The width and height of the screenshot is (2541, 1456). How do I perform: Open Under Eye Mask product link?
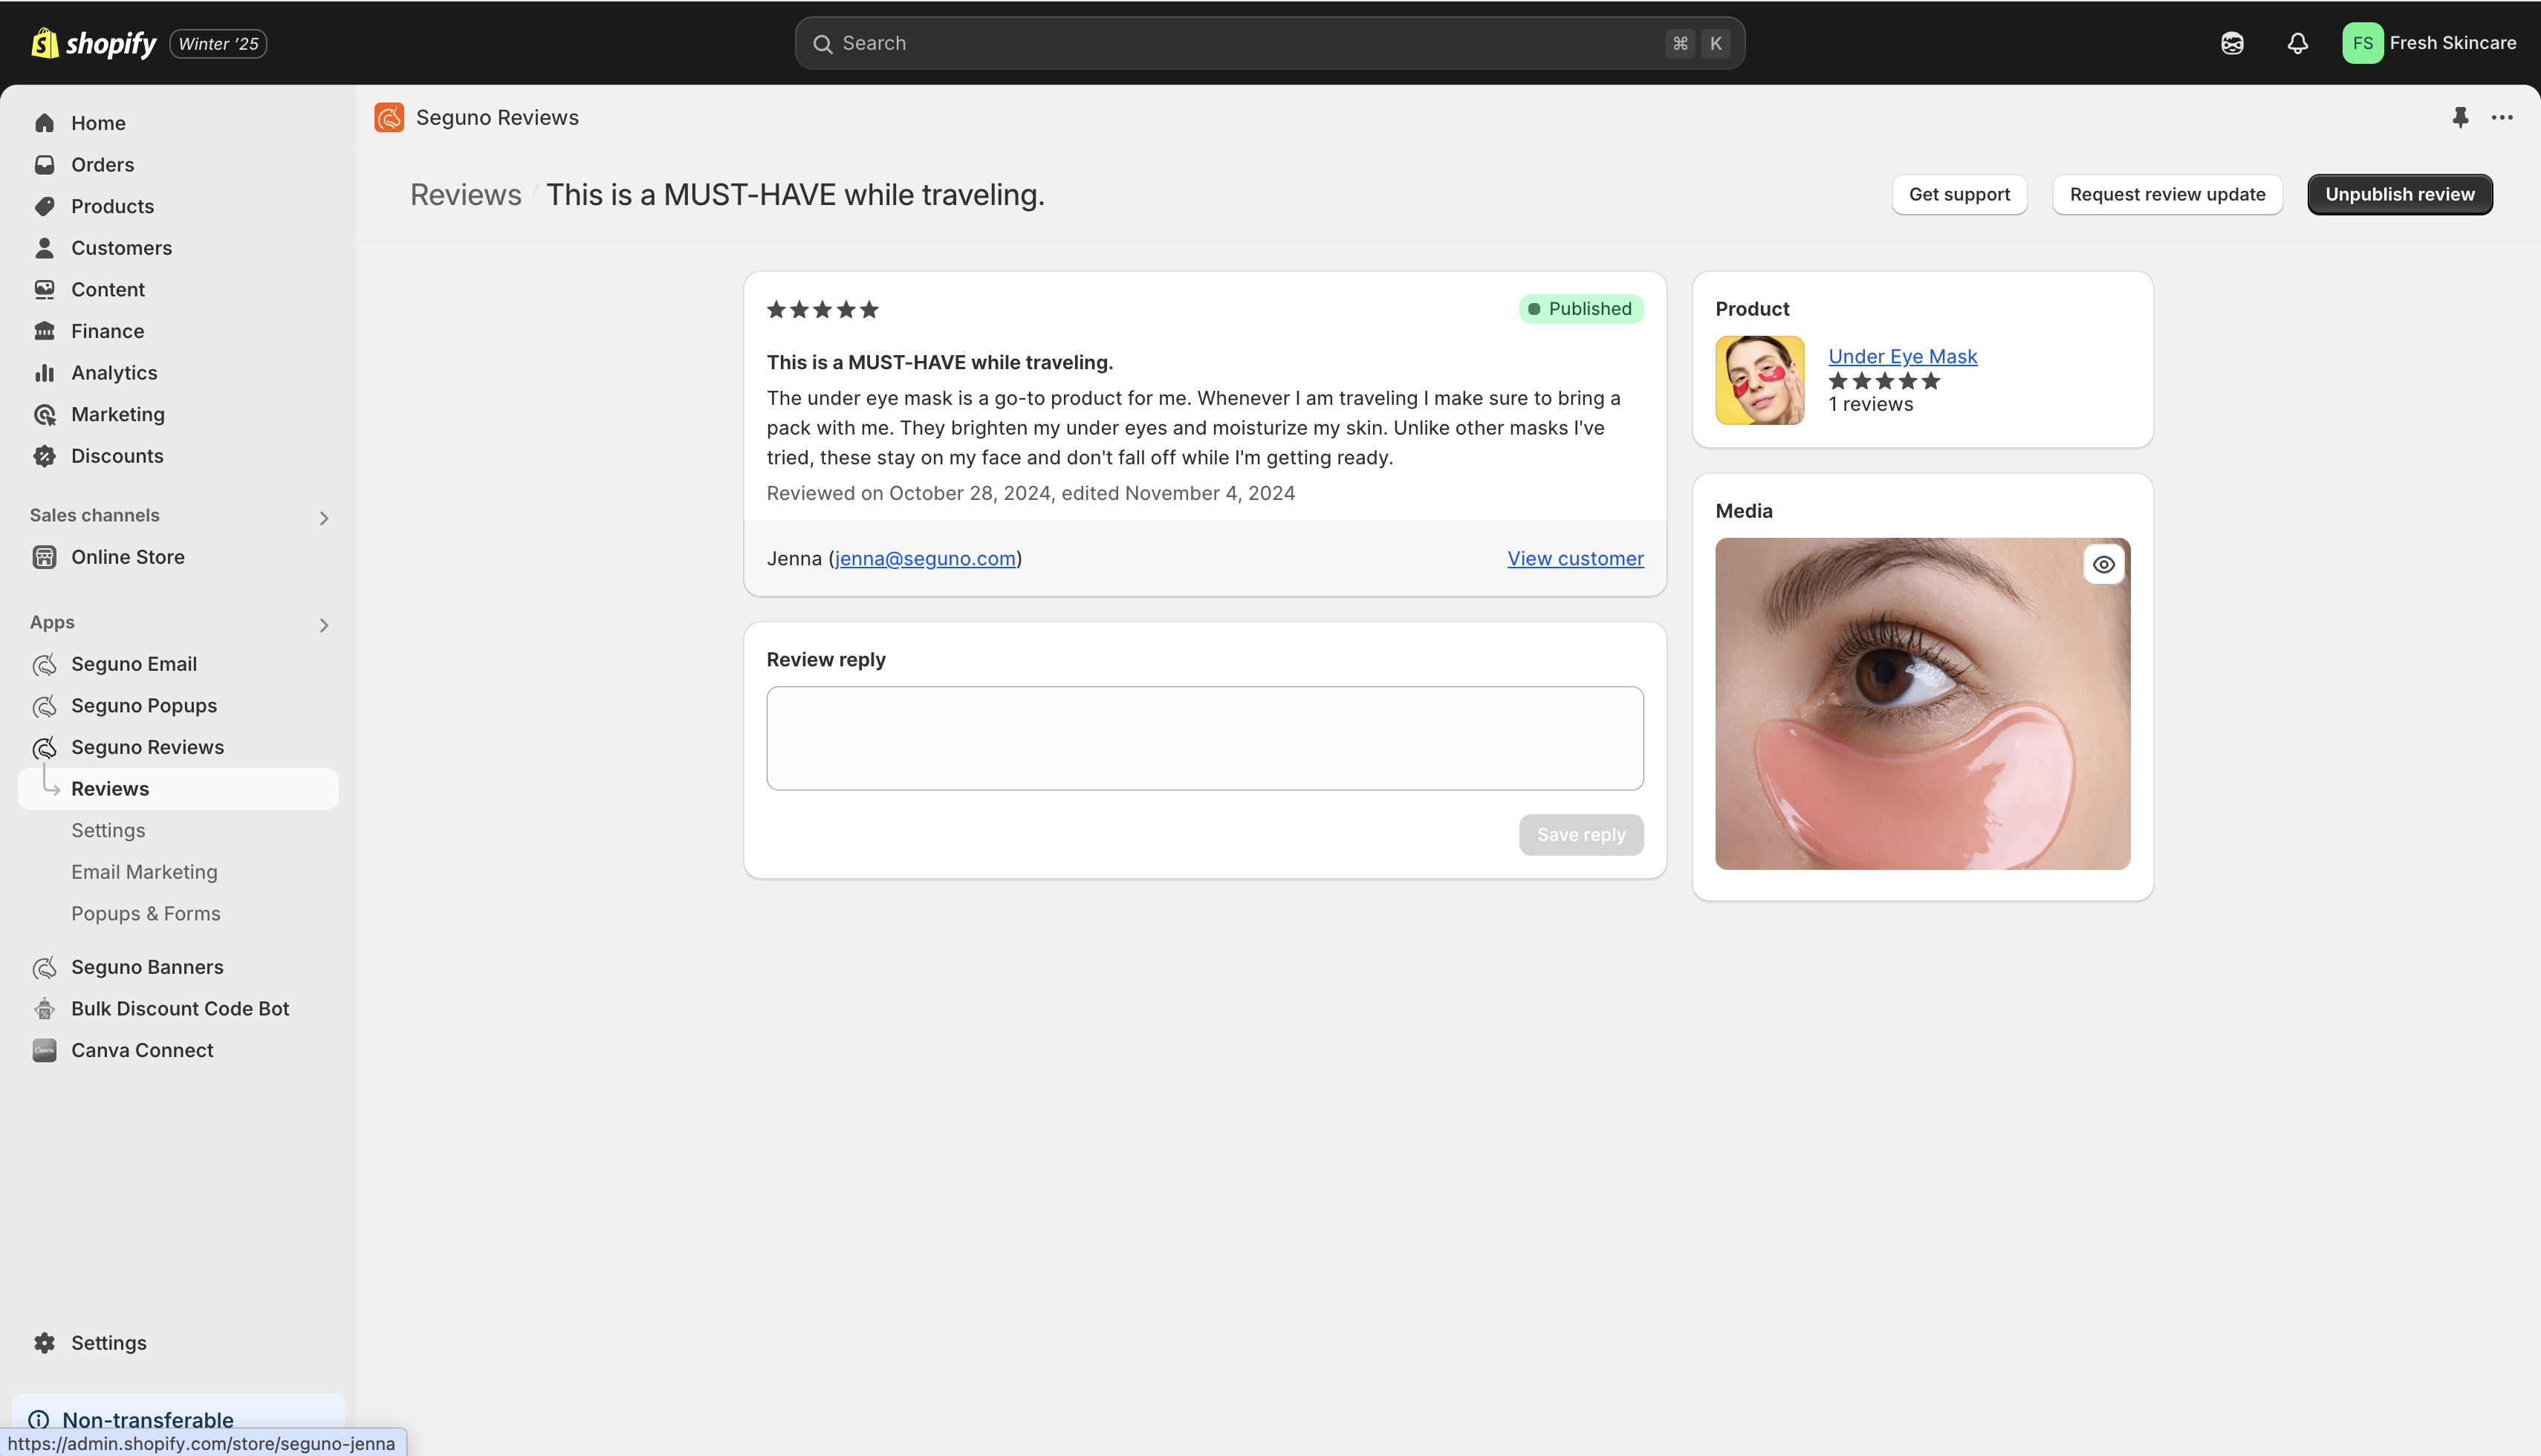point(1902,357)
